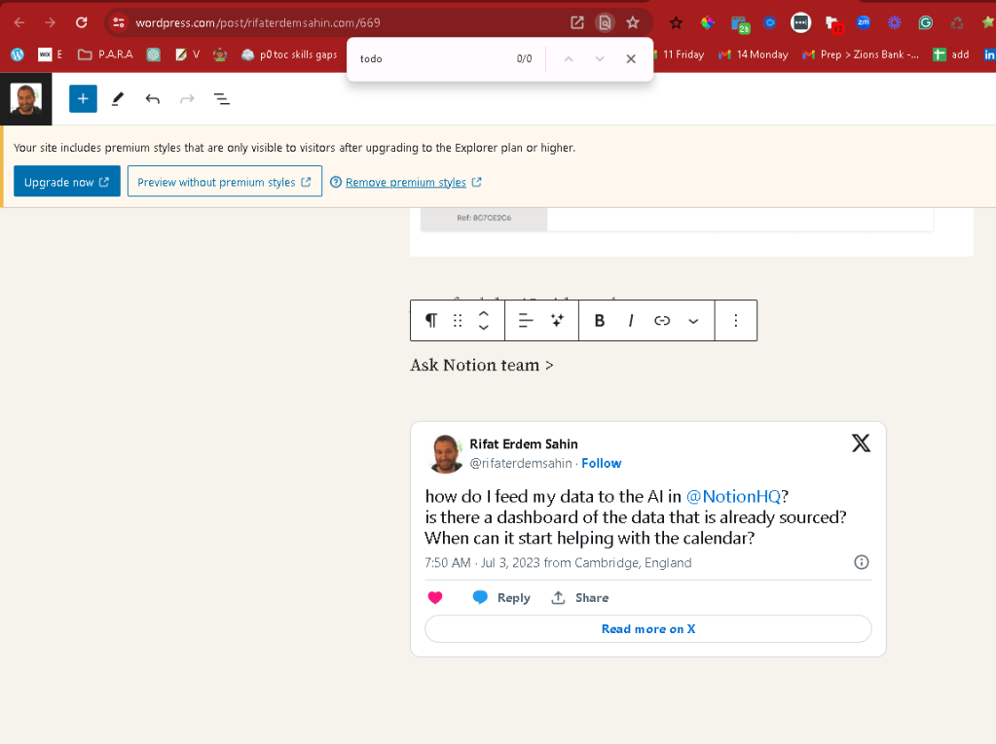This screenshot has width=996, height=744.
Task: Share the embedded tweet
Action: [580, 597]
